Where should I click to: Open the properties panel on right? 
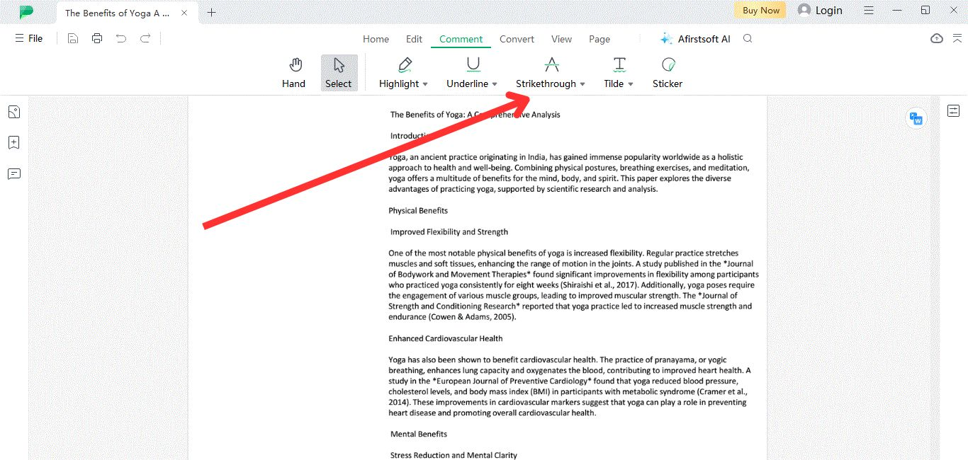tap(953, 111)
